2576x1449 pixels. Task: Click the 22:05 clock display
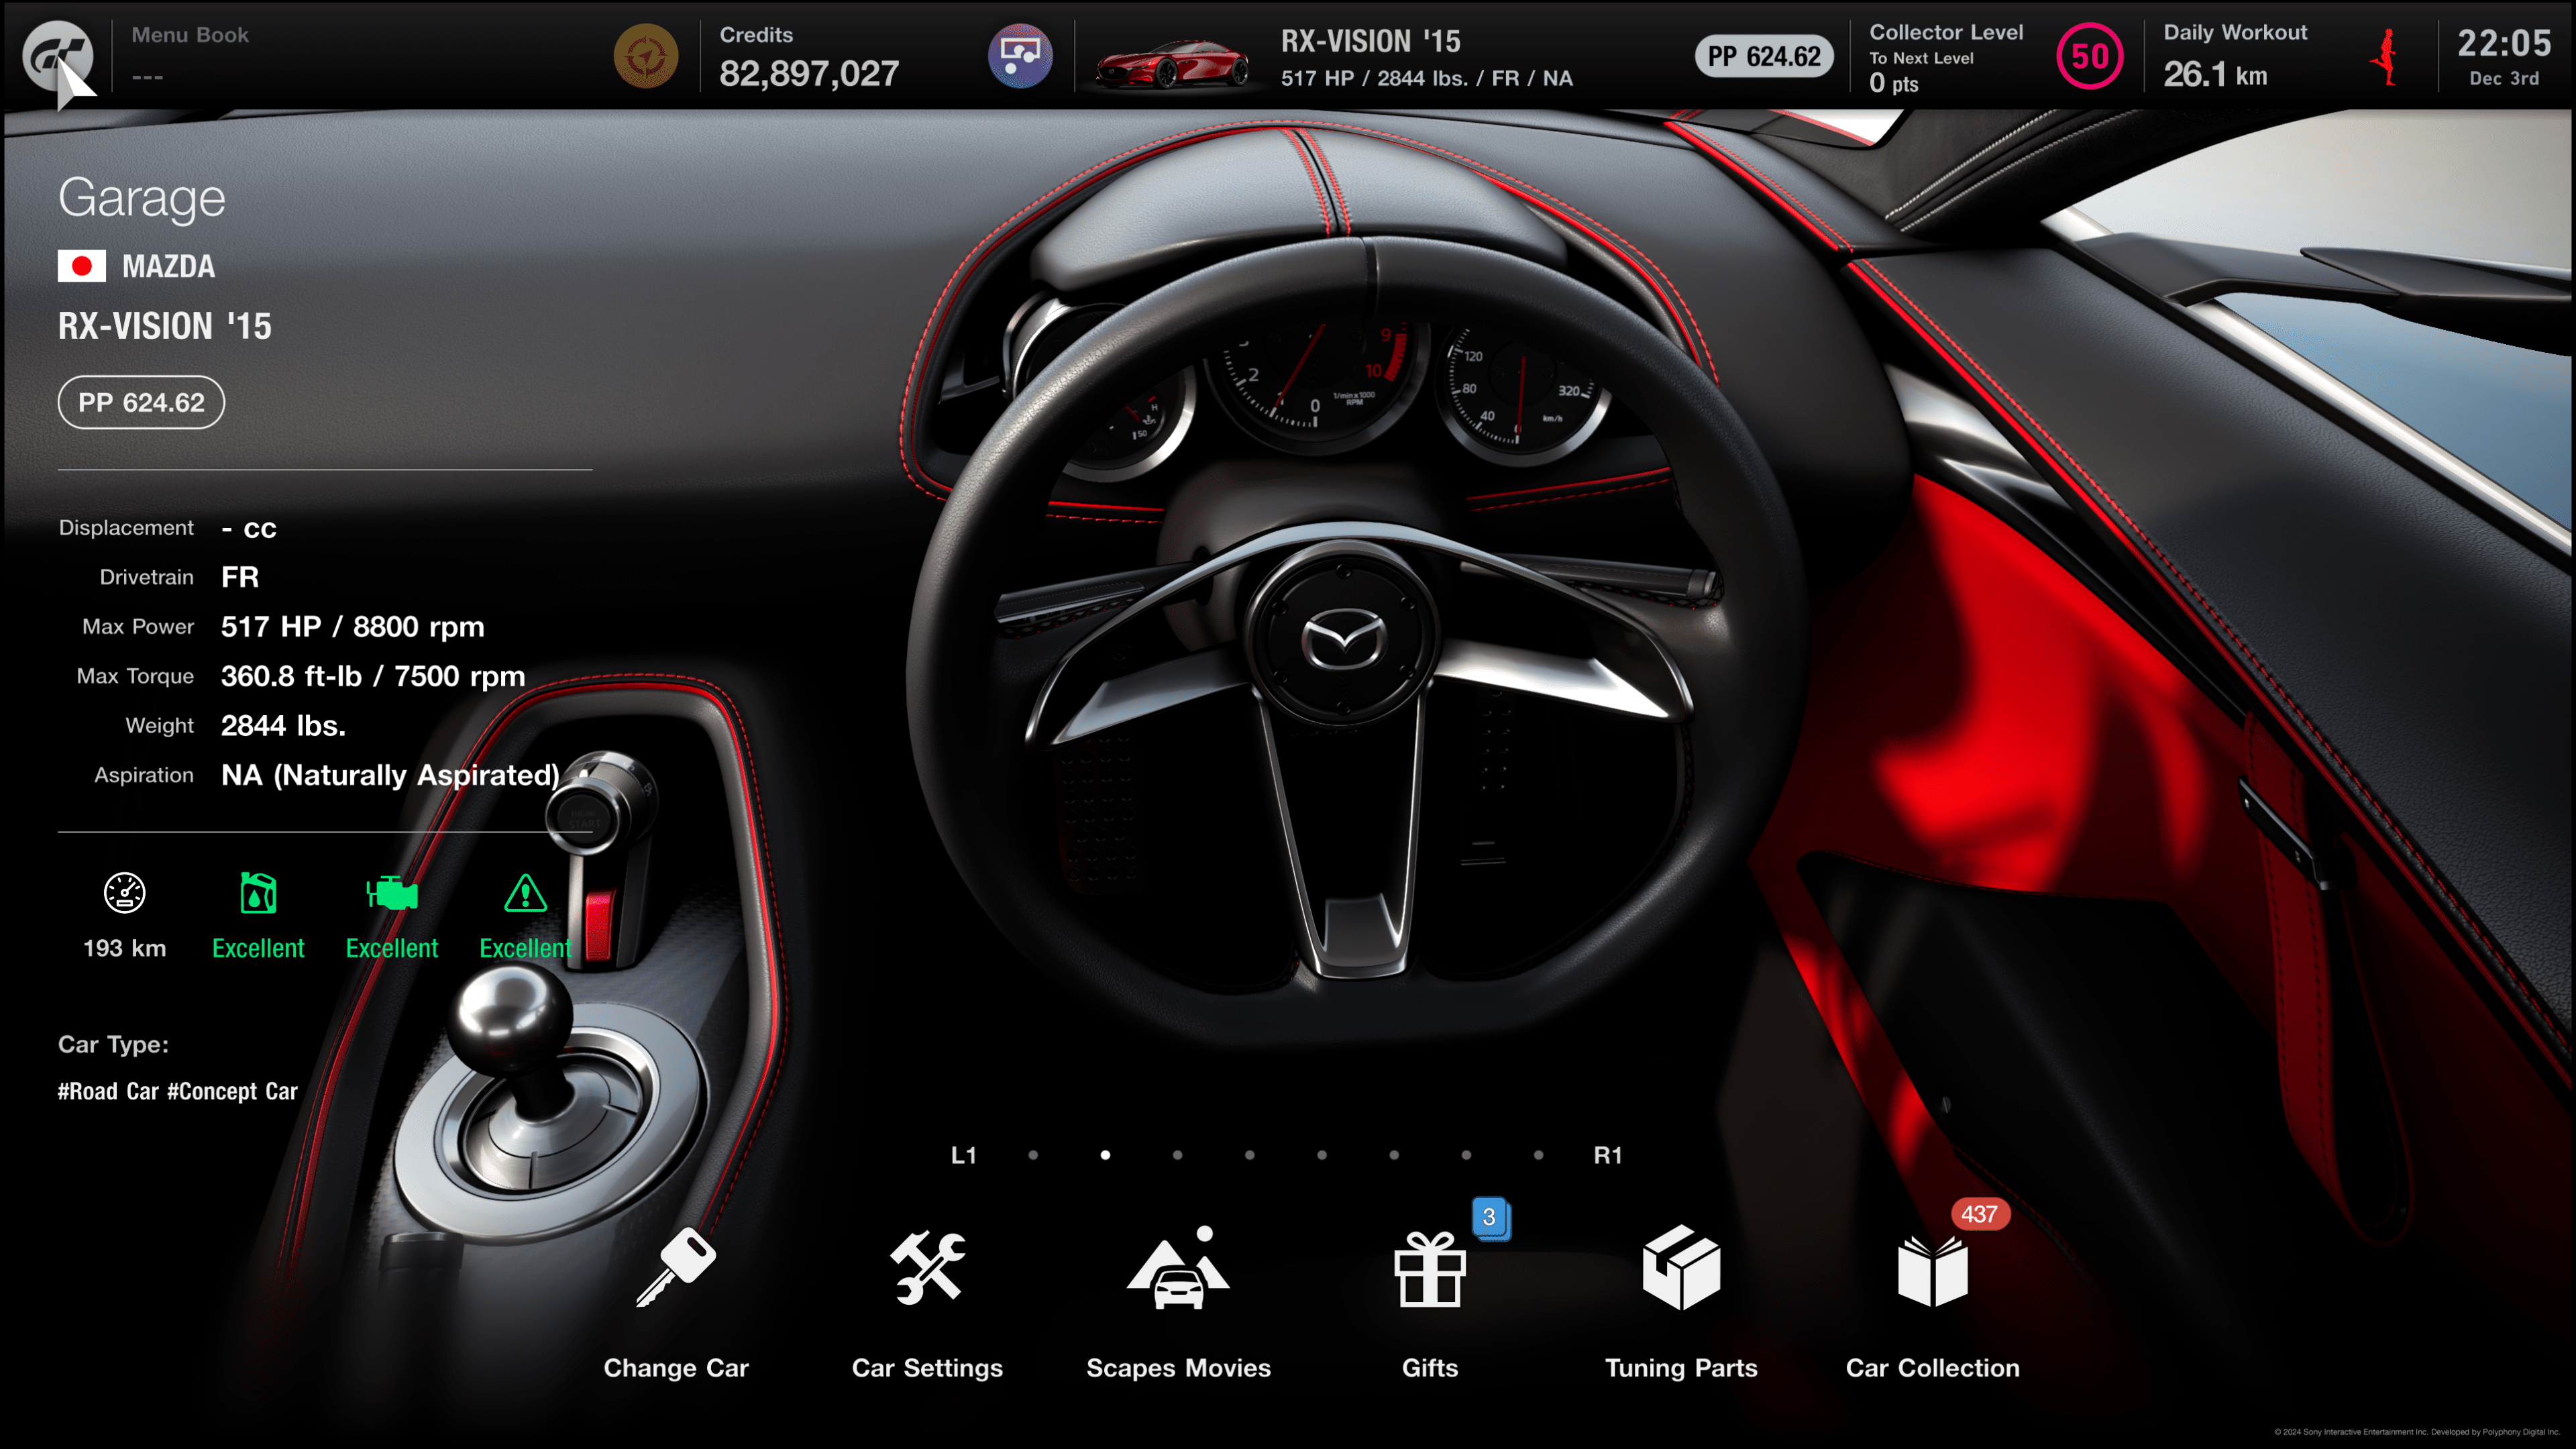[x=2504, y=43]
